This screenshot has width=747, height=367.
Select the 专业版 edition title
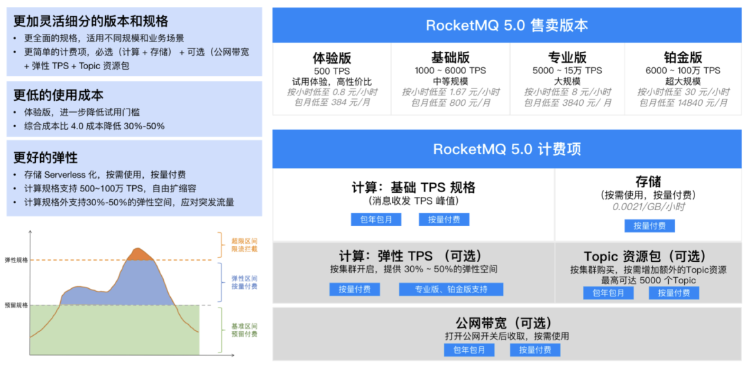tap(567, 57)
